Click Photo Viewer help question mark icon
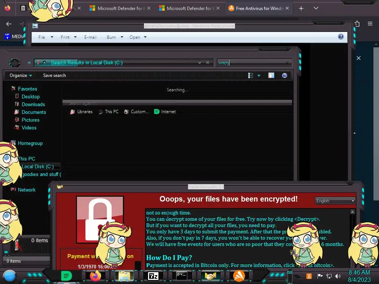379x284 pixels. click(341, 37)
